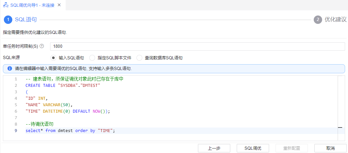The image size is (348, 153).
Task: Click the SQL调优 button
Action: pyautogui.click(x=253, y=148)
